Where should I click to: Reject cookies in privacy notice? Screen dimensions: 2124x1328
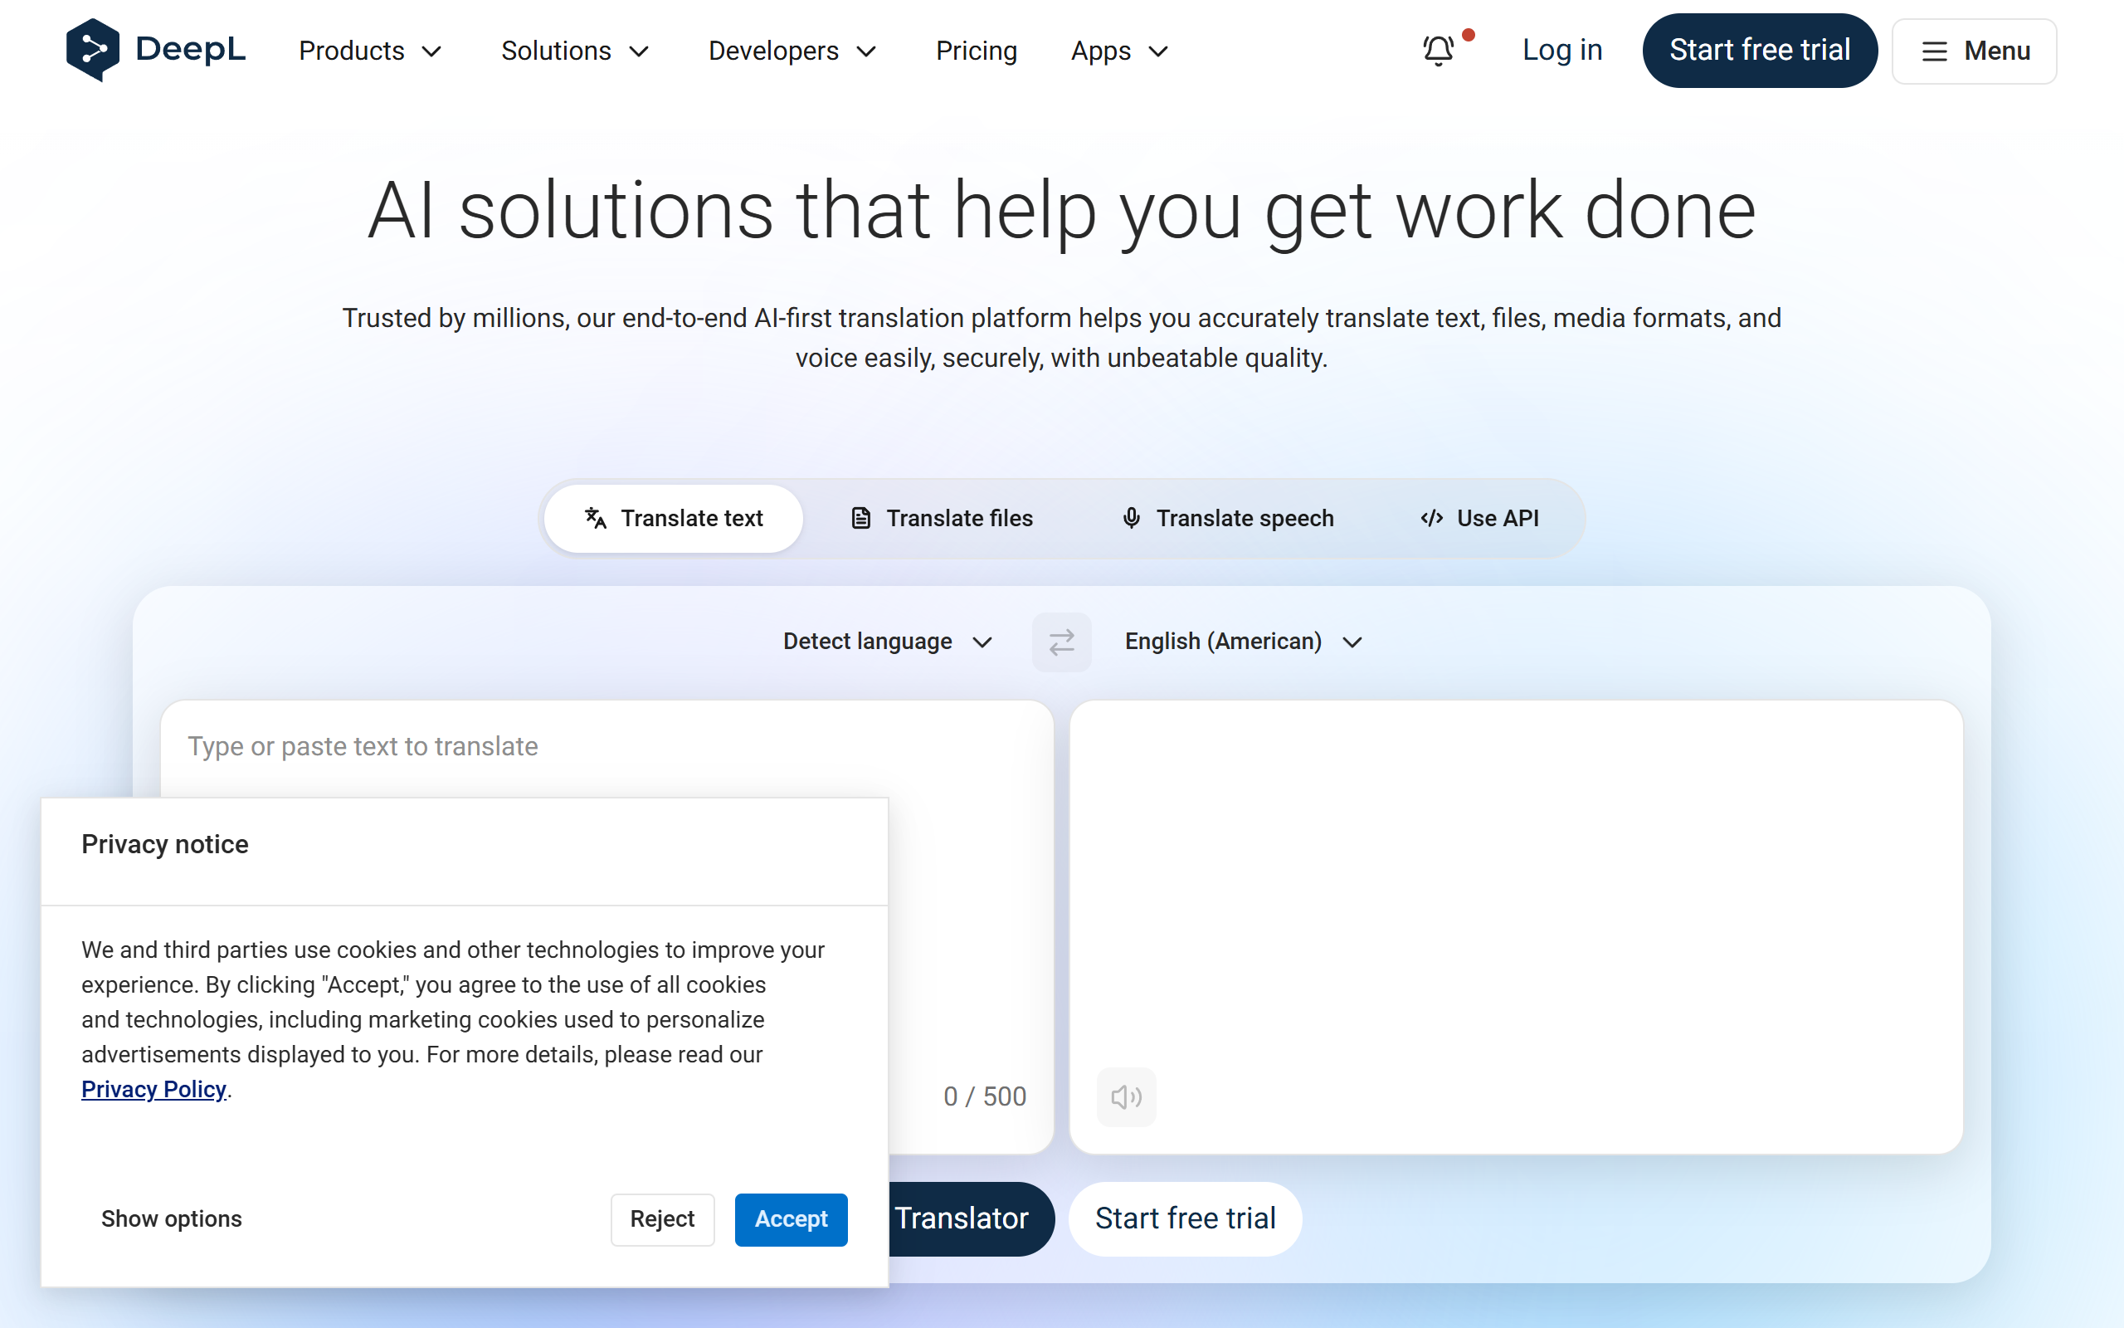[x=663, y=1219]
